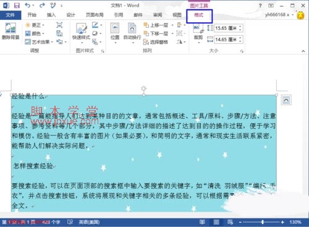This screenshot has height=227, width=309.
Task: Click the Reset Picture icon
Action: (59, 42)
